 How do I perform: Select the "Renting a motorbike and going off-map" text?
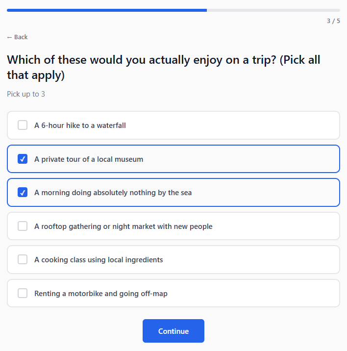coord(100,294)
